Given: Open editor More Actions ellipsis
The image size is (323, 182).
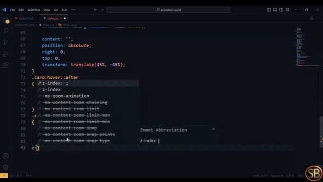Looking at the screenshot, I should 317,18.
